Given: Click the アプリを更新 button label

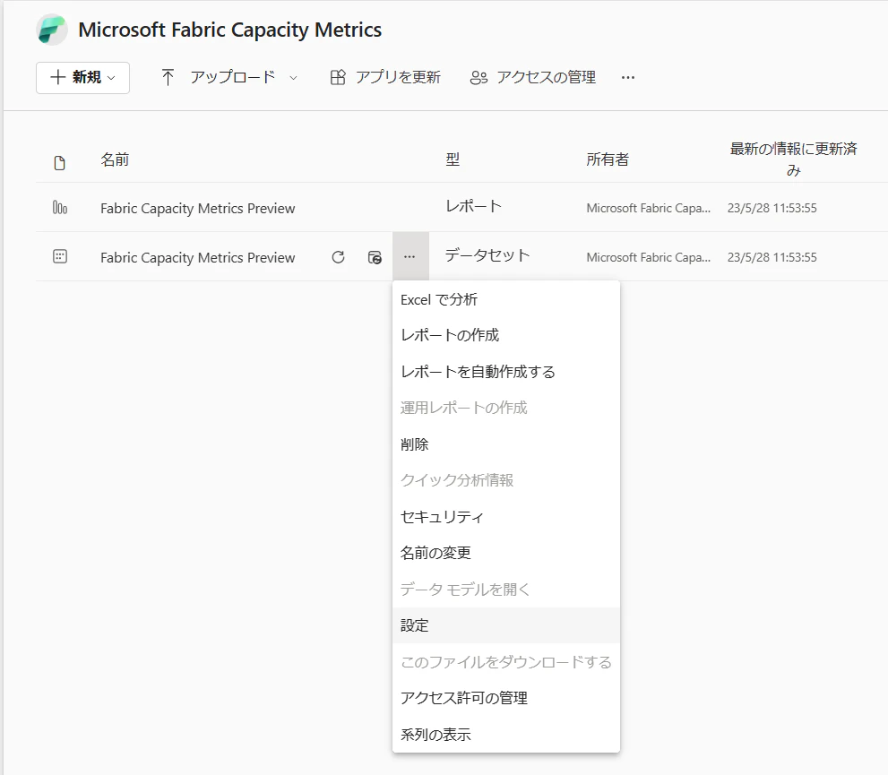Looking at the screenshot, I should 398,78.
